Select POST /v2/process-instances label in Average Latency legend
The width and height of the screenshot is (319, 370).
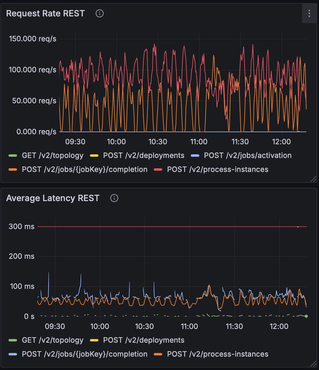[218, 354]
